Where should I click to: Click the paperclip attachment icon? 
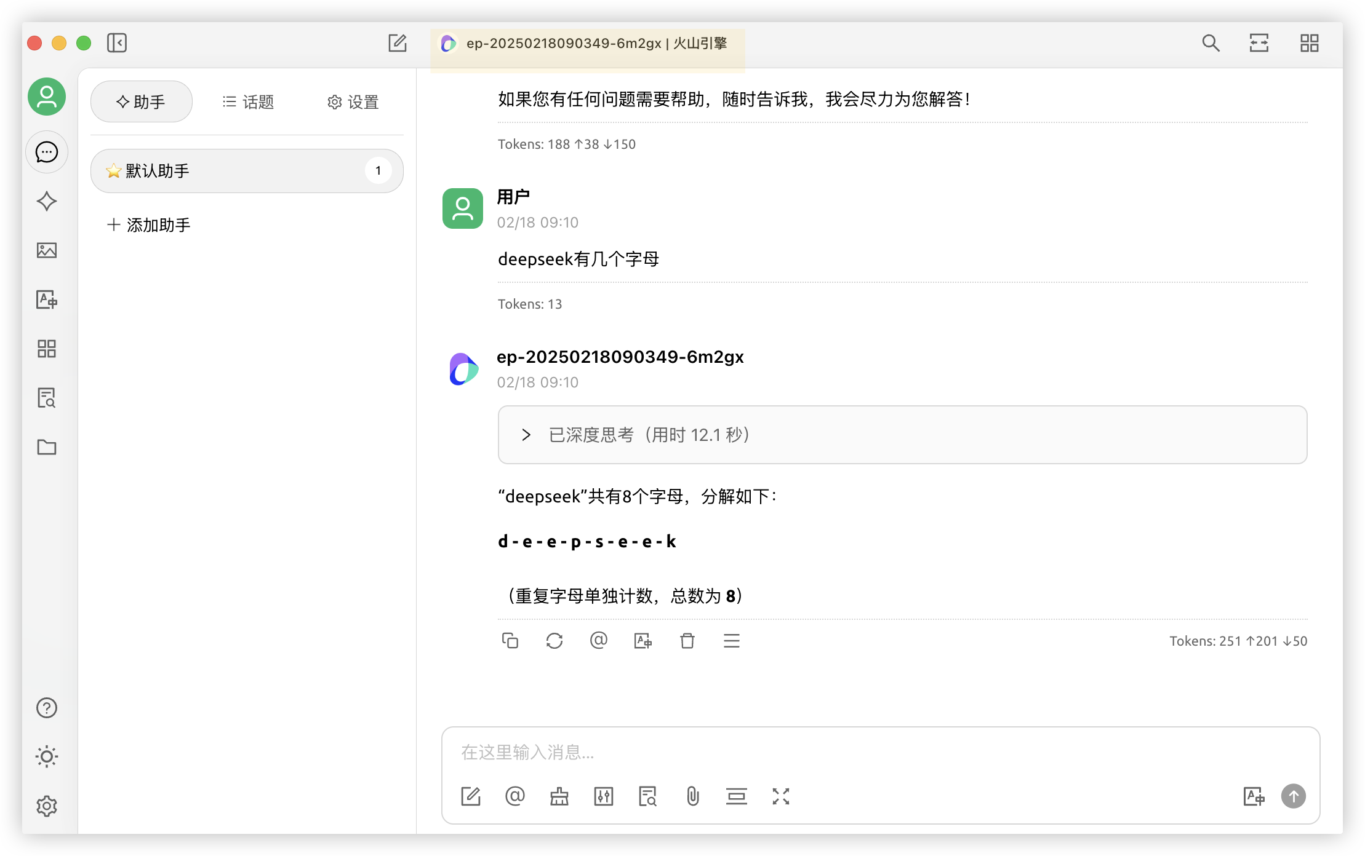tap(692, 796)
